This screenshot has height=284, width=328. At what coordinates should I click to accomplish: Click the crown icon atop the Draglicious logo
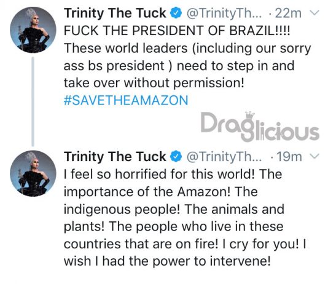pyautogui.click(x=250, y=116)
